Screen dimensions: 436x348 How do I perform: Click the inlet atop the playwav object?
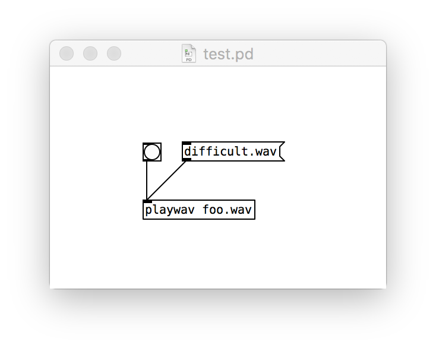[x=147, y=201]
